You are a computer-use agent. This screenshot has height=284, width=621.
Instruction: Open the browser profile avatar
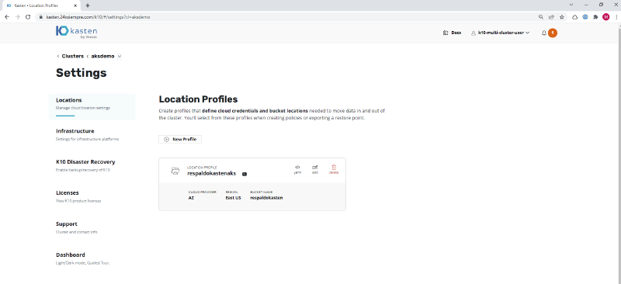pos(606,17)
